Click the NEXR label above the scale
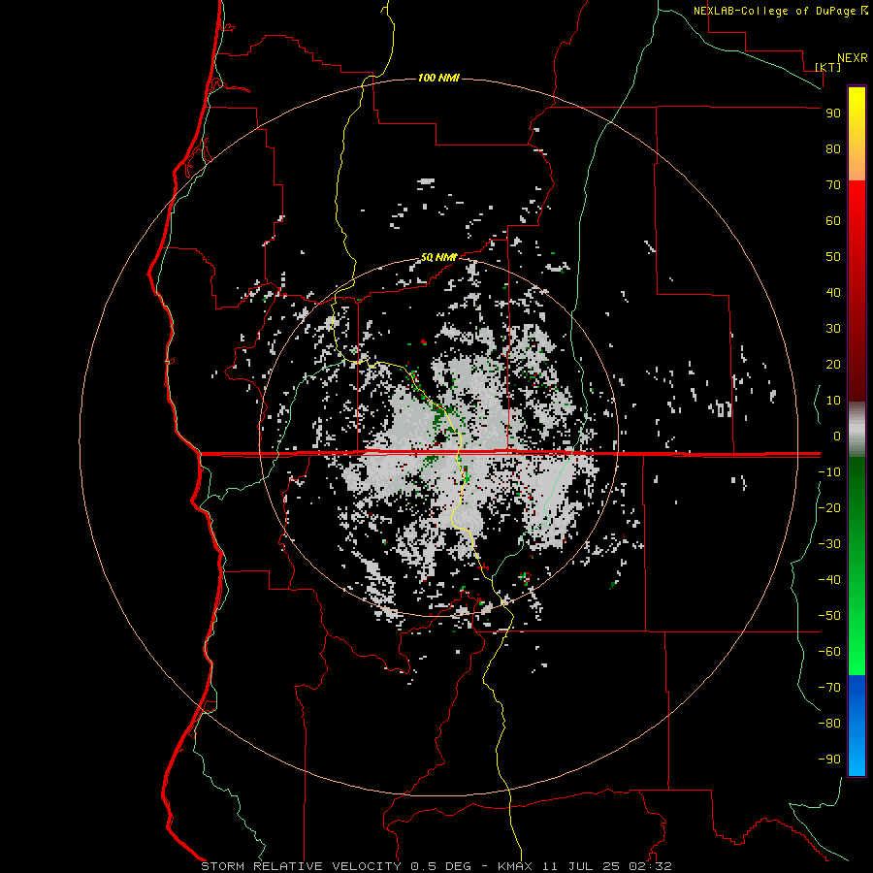This screenshot has height=873, width=873. point(853,58)
